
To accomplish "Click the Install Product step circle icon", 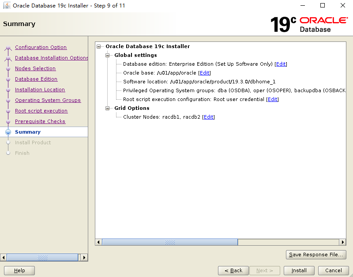I will click(8, 142).
